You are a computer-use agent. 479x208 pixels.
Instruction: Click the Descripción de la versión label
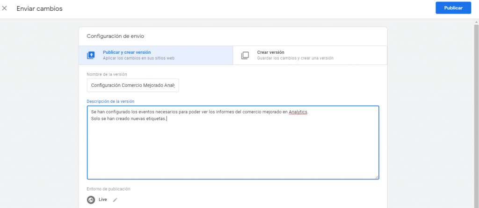tap(110, 101)
